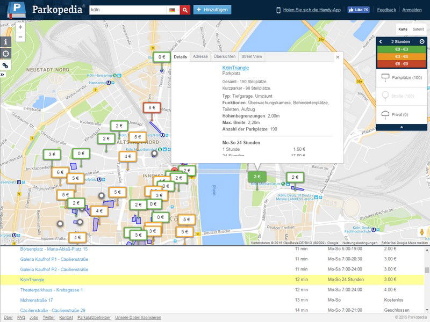The width and height of the screenshot is (430, 322).
Task: Click the locate-me crosshair icon
Action: 5,54
